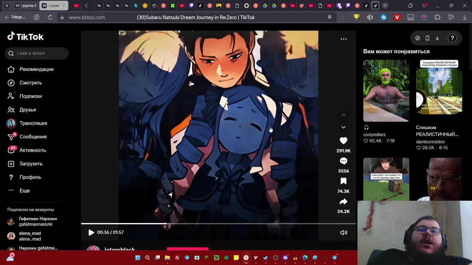
Task: Like the video with the heart icon
Action: (343, 141)
